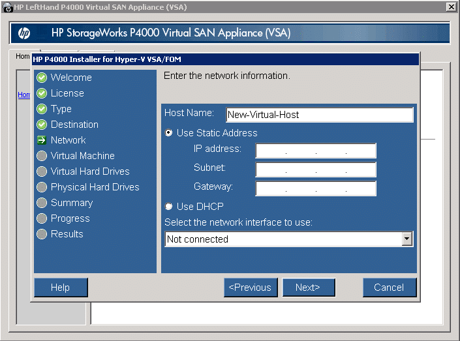460x341 pixels.
Task: Click the 'Select the network interface to use' label
Action: [238, 222]
